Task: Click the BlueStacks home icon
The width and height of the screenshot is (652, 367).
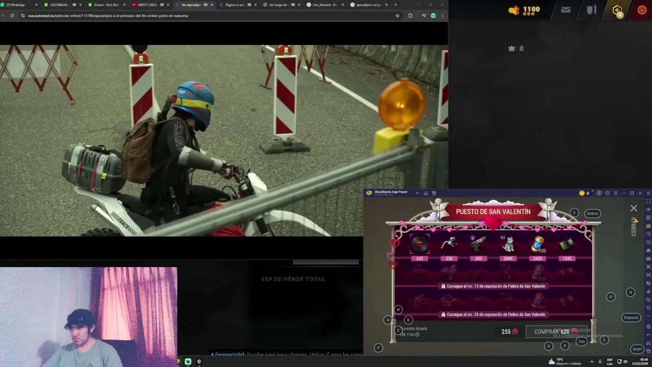Action: click(x=426, y=193)
